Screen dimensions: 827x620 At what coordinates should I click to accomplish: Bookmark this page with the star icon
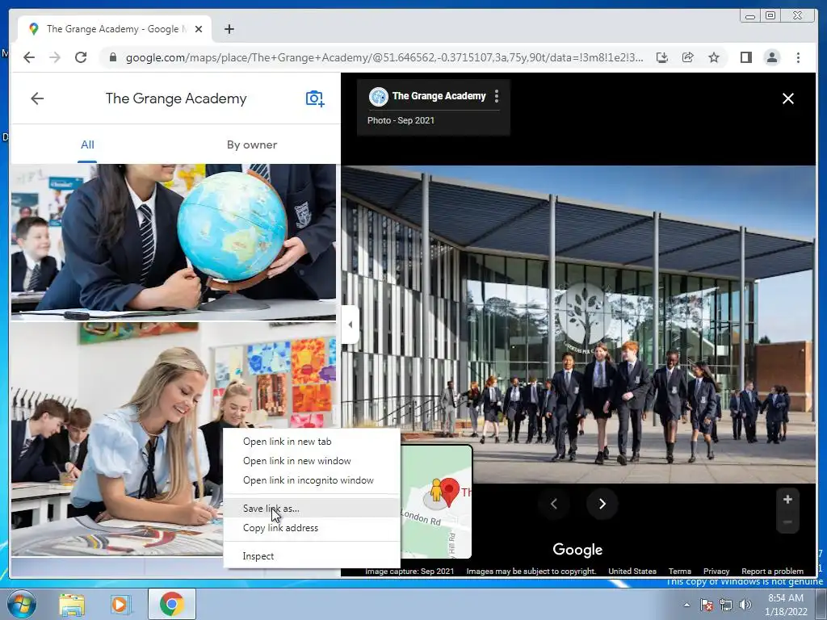pos(714,57)
